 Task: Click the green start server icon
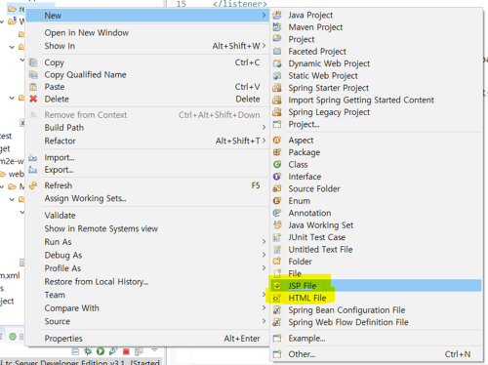coord(101,351)
